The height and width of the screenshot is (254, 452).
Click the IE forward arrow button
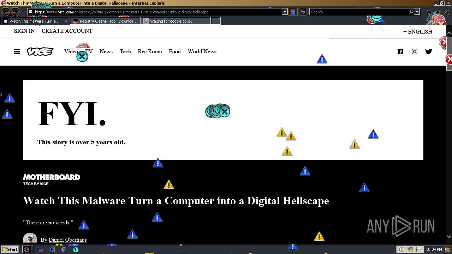(15, 12)
